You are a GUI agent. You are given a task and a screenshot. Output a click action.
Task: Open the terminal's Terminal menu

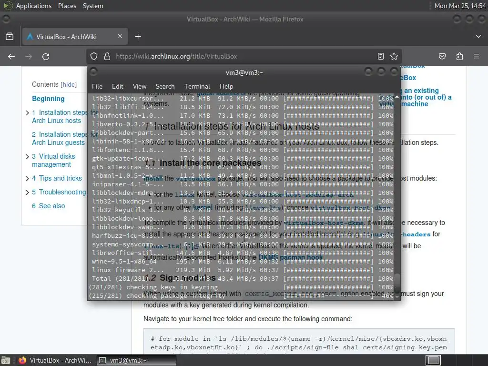click(x=197, y=86)
